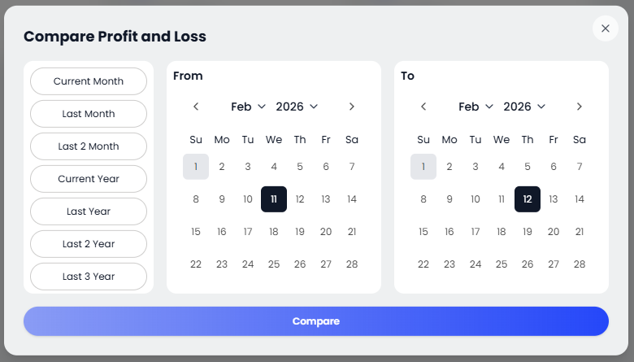Go to next month in From calendar
The width and height of the screenshot is (634, 362).
click(x=352, y=107)
